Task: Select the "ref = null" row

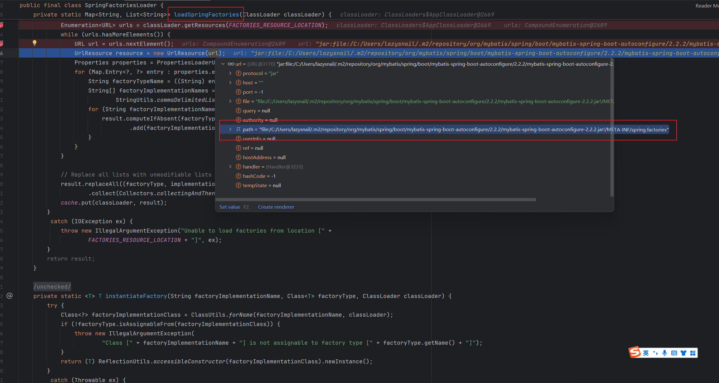Action: [413, 148]
